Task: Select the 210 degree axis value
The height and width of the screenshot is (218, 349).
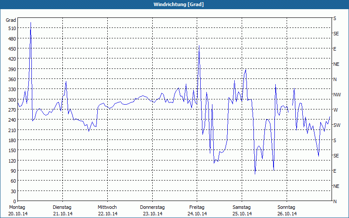Action: [x=12, y=130]
